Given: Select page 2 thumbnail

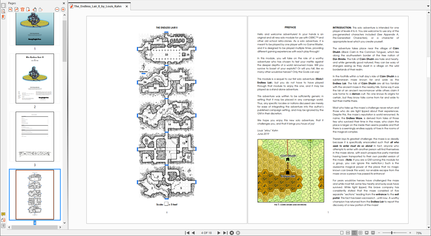Looking at the screenshot, I should pyautogui.click(x=35, y=78).
